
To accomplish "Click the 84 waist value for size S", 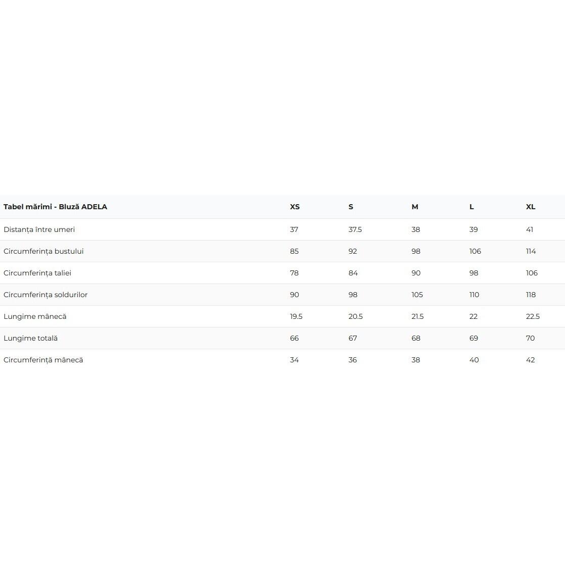I will [x=353, y=273].
